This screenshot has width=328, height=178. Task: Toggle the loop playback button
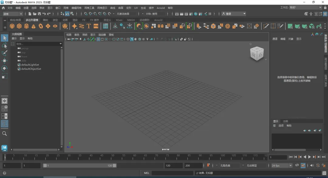(297, 165)
